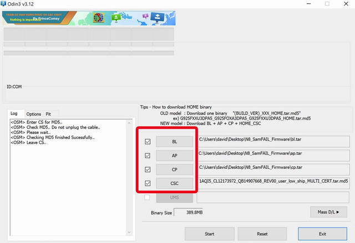Open the Pit tab
This screenshot has width=355, height=243.
pos(48,113)
